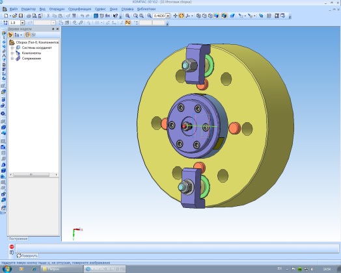This screenshot has height=273, width=341.
Task: Open the New document dropdown arrow
Action: click(x=10, y=16)
